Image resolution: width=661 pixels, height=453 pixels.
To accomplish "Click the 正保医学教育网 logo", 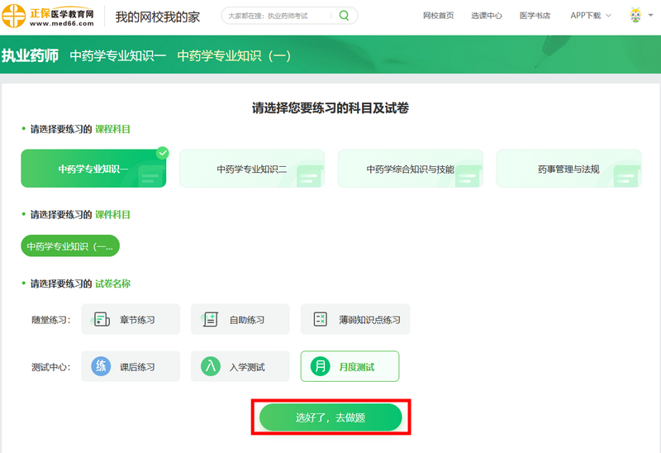I will click(x=48, y=17).
